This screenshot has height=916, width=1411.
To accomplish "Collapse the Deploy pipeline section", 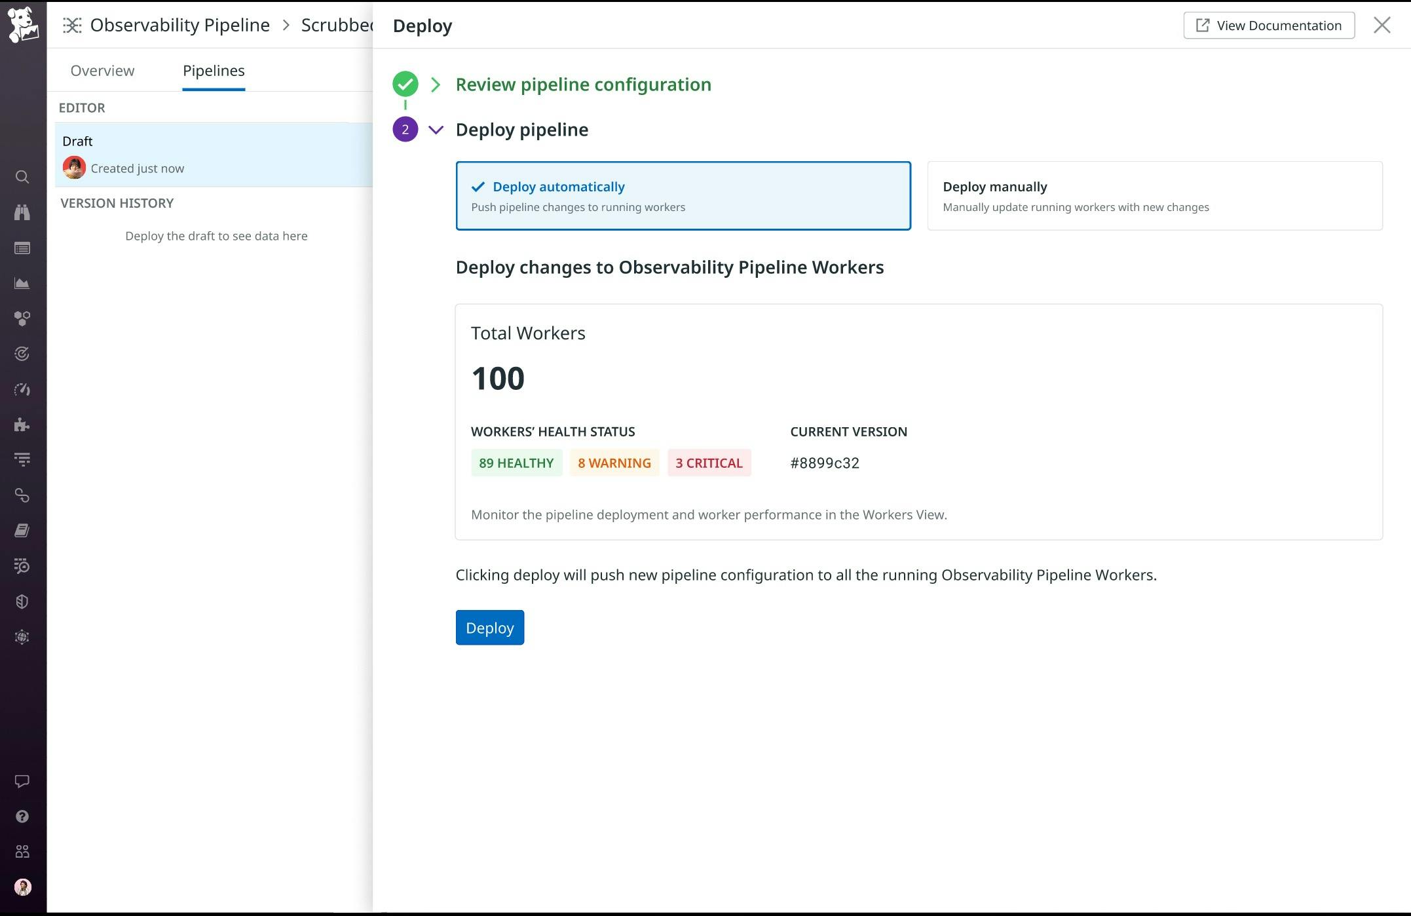I will tap(436, 130).
